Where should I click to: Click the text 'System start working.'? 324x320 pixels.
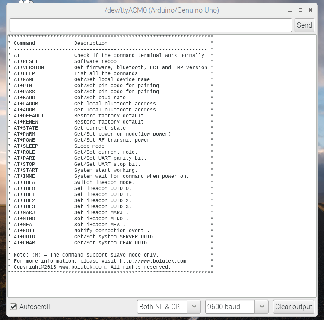pyautogui.click(x=106, y=170)
